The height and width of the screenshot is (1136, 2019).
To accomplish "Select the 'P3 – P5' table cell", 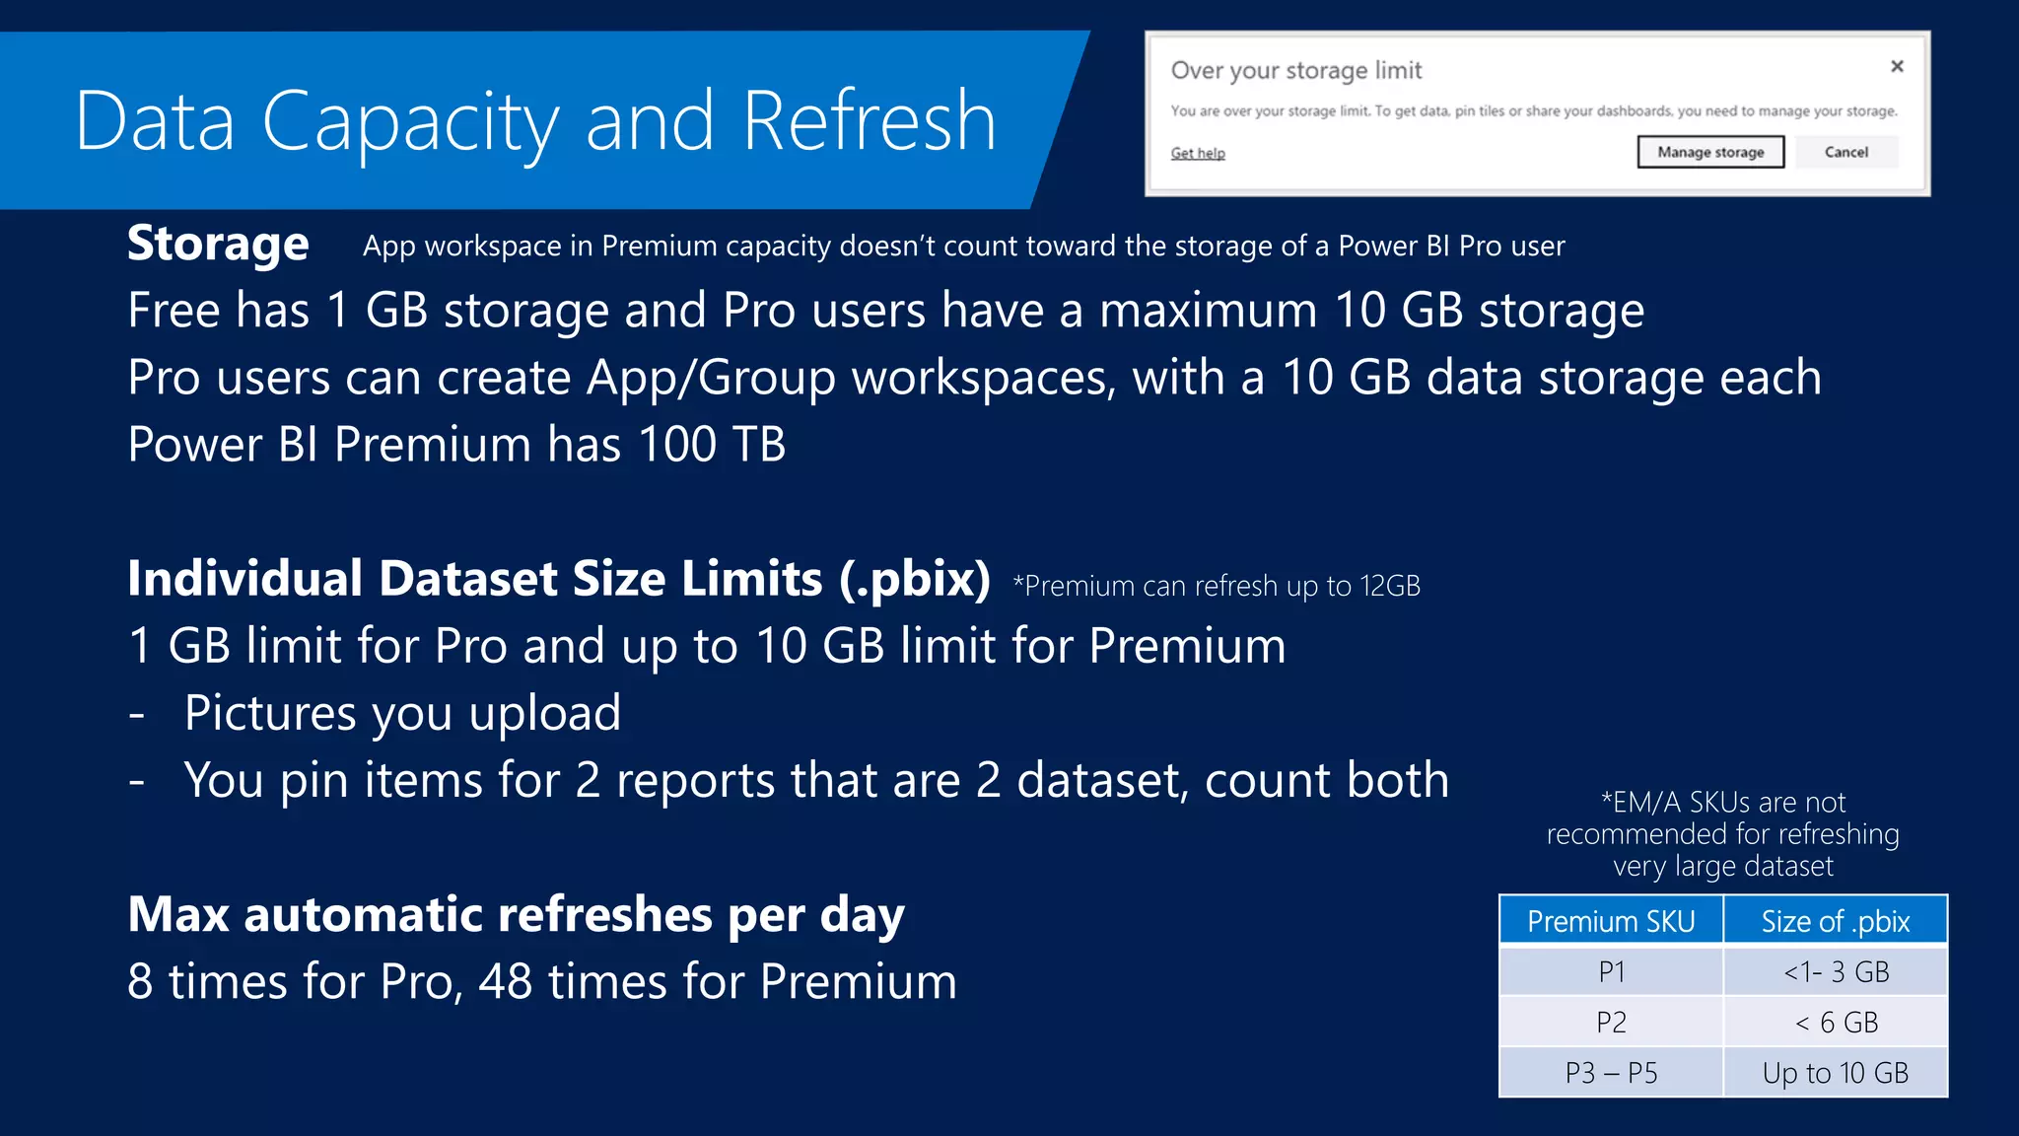I will pos(1611,1072).
